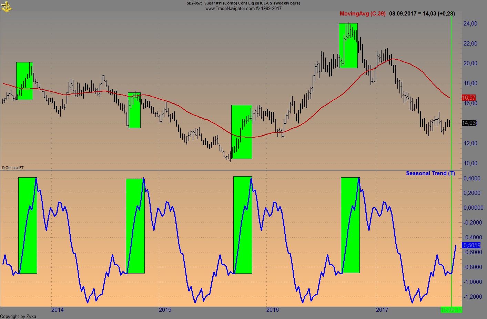The image size is (487, 319).
Task: Click the golden sextant application logo
Action: pyautogui.click(x=7, y=6)
